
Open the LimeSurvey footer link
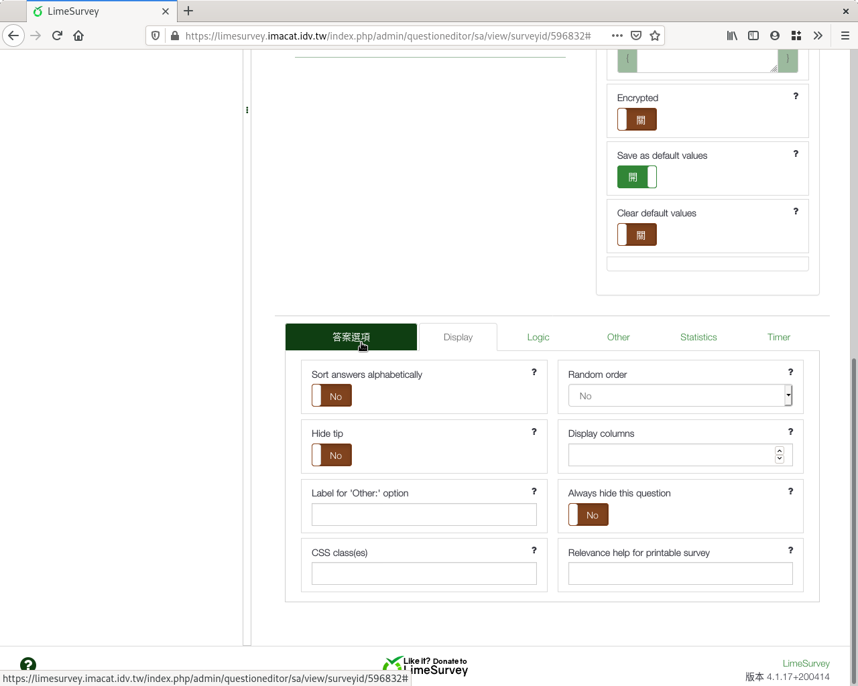806,663
